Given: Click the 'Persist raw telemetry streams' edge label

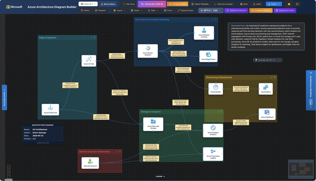Looking at the screenshot, I should click(x=120, y=93).
